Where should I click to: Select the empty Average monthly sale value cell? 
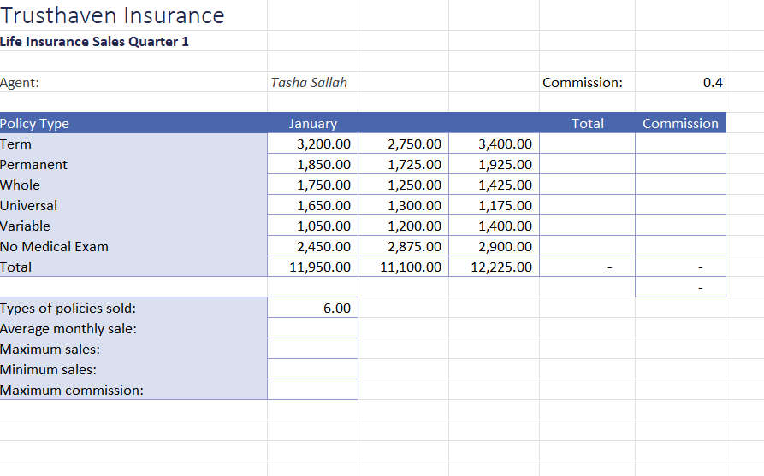click(312, 328)
